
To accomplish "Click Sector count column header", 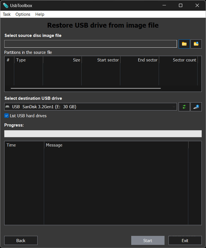I will [x=178, y=60].
